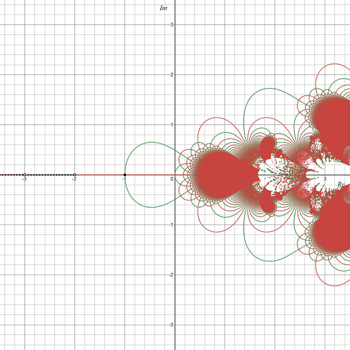The height and width of the screenshot is (350, 350).
Task: Click the '2' tick label on the upper imaginary axis
Action: [171, 74]
